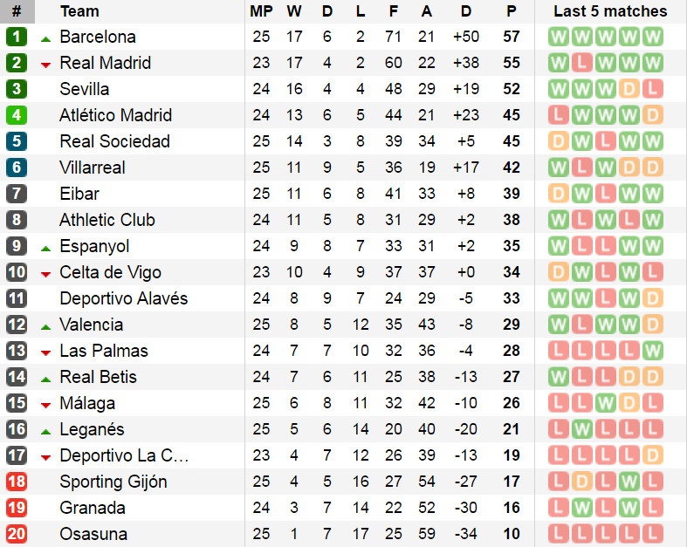The width and height of the screenshot is (687, 547).
Task: Click Barcelona's green position 1 badge
Action: (x=17, y=37)
